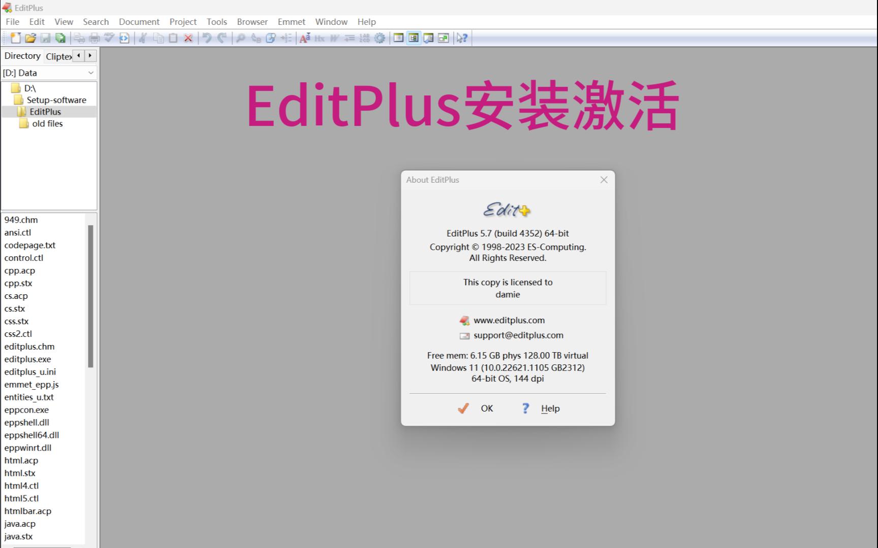This screenshot has width=878, height=548.
Task: Click Help in About EditPlus dialog
Action: 540,408
